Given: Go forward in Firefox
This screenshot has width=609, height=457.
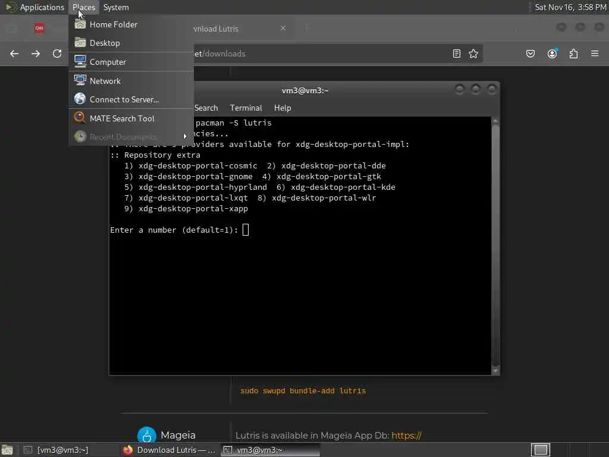Looking at the screenshot, I should [x=36, y=54].
